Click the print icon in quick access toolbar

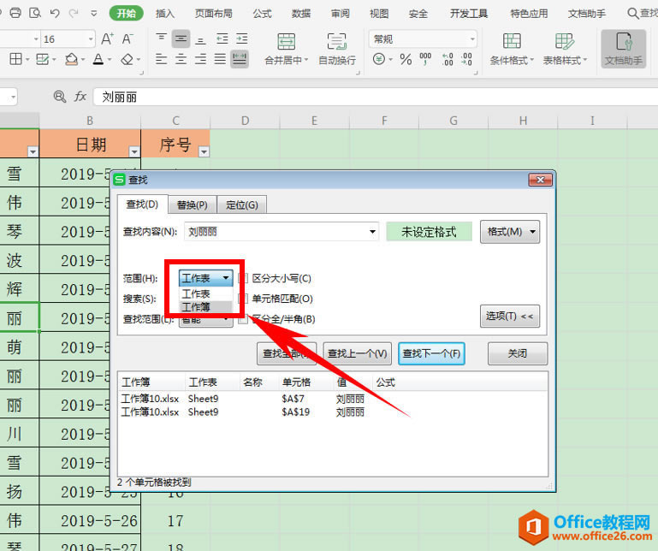tap(15, 13)
